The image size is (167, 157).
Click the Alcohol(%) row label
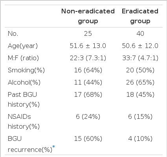click(24, 82)
